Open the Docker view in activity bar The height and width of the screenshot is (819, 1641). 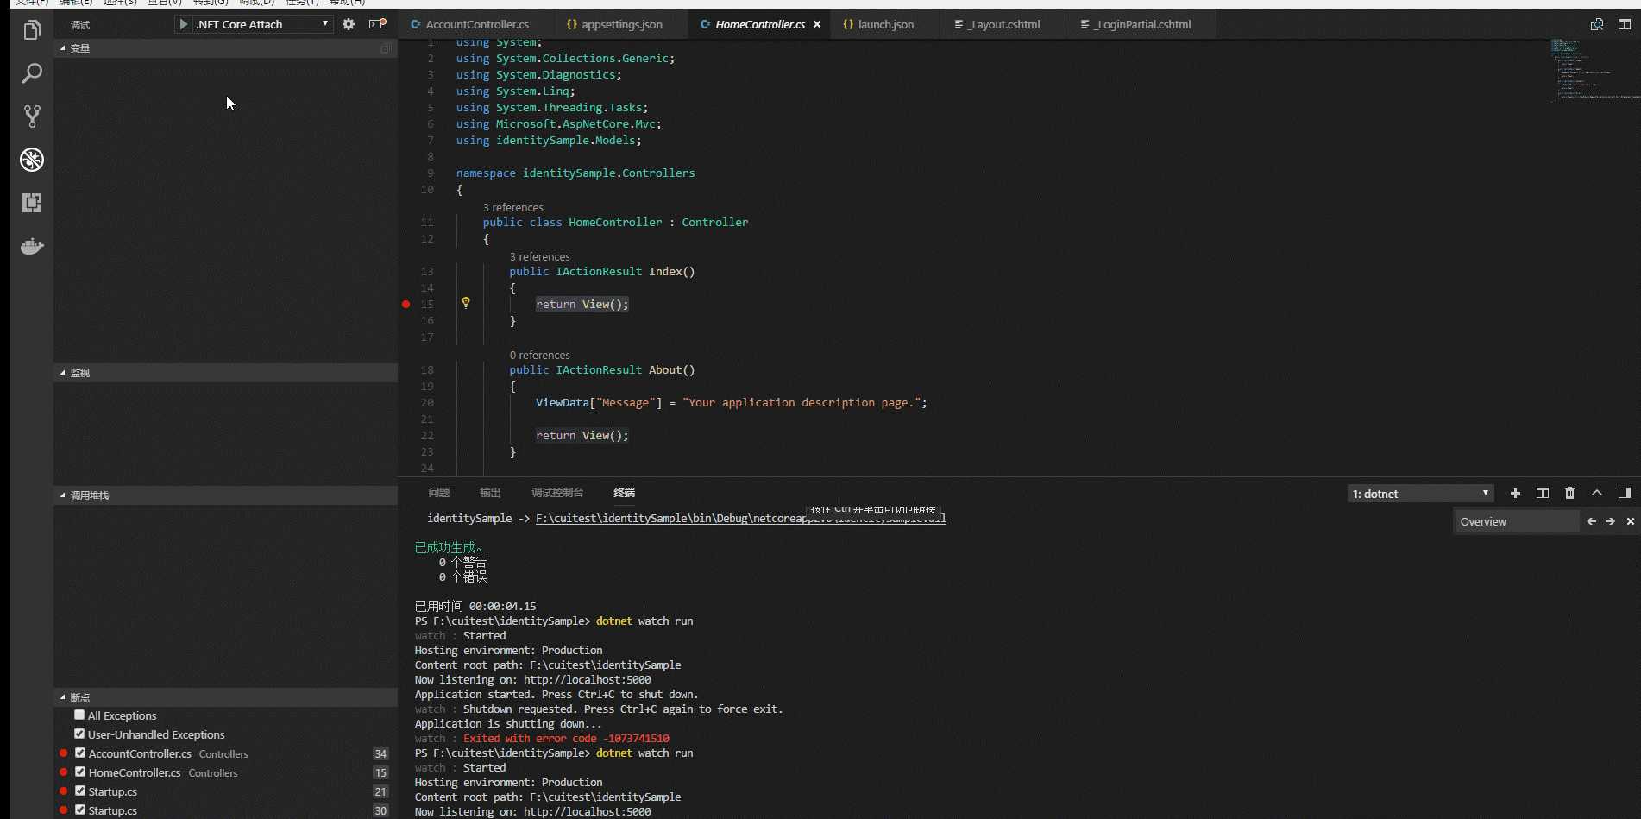coord(32,247)
